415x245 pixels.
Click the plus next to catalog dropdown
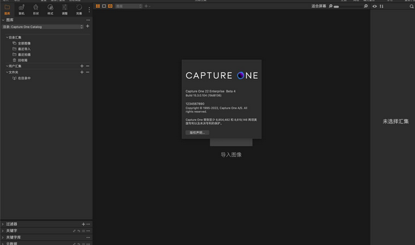click(x=87, y=26)
